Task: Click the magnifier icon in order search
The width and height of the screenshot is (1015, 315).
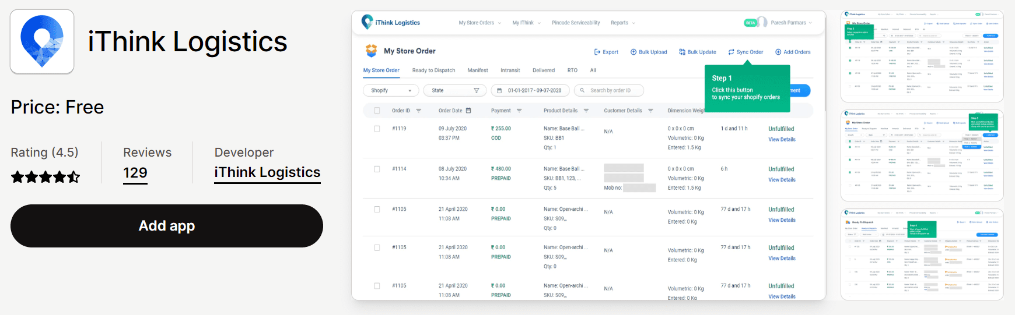Action: point(582,90)
